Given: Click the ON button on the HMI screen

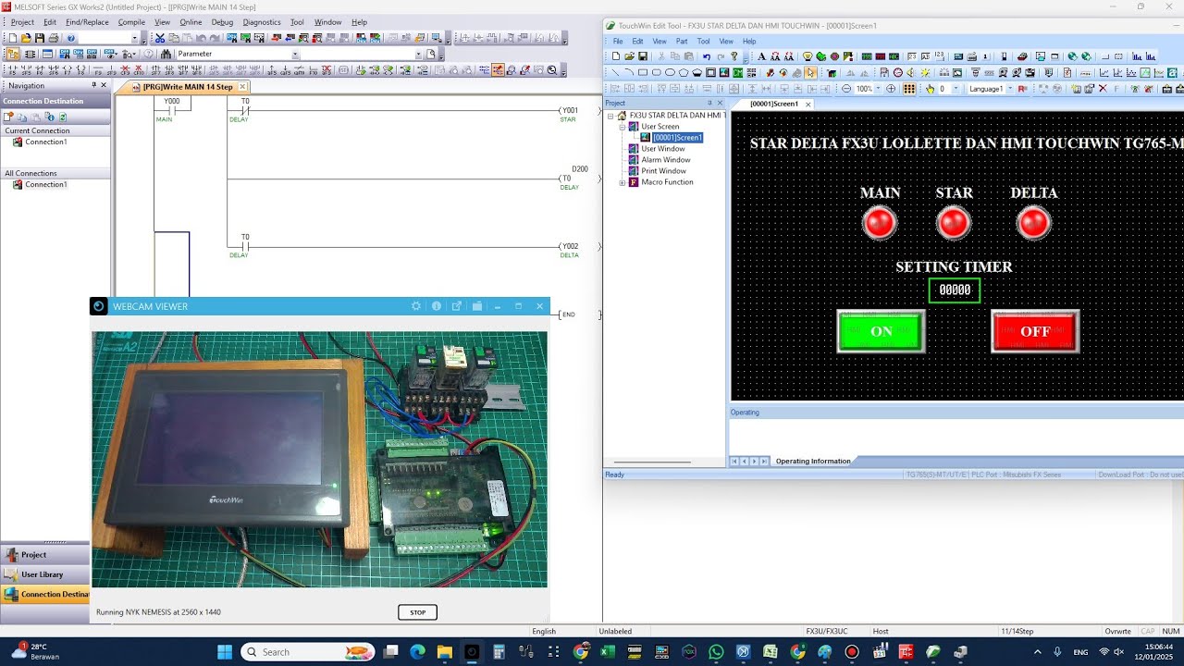Looking at the screenshot, I should [x=881, y=331].
